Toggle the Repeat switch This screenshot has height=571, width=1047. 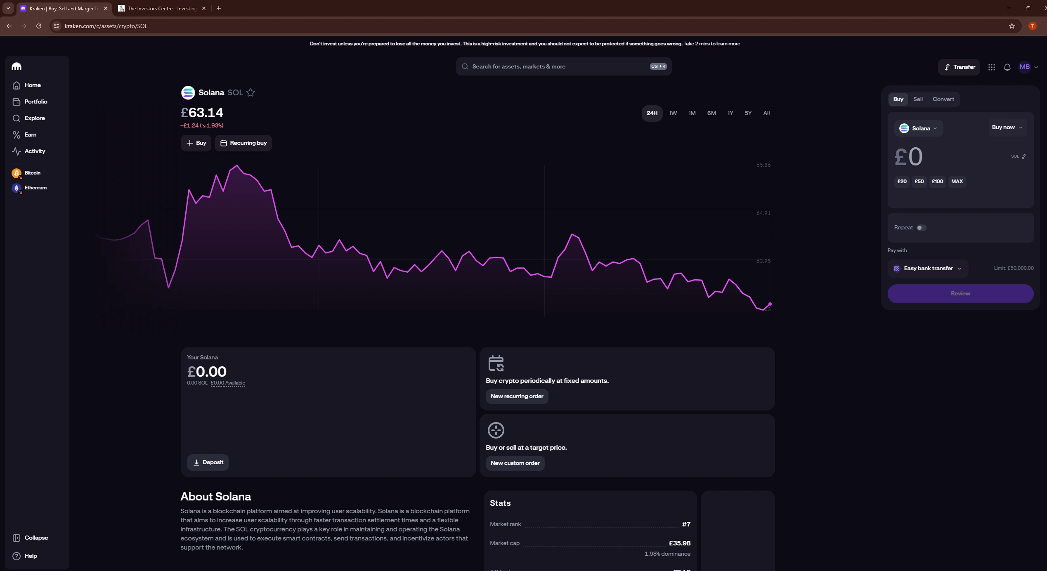(921, 228)
